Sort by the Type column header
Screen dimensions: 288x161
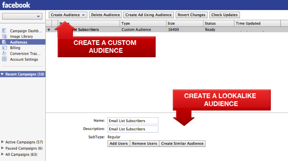(143, 23)
